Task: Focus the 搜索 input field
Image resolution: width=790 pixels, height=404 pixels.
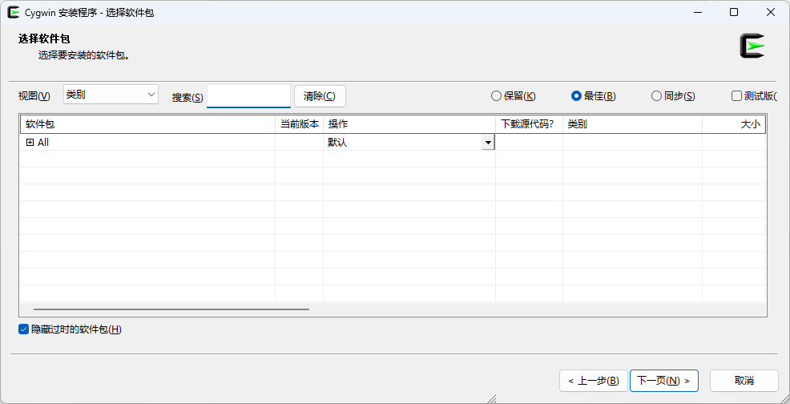Action: (x=249, y=96)
